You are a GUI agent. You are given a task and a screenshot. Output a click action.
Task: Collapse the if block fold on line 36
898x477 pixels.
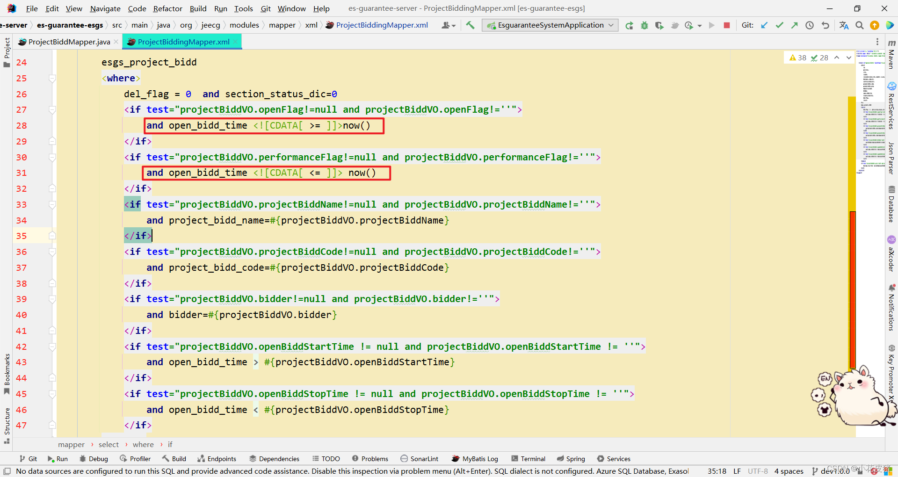click(52, 252)
